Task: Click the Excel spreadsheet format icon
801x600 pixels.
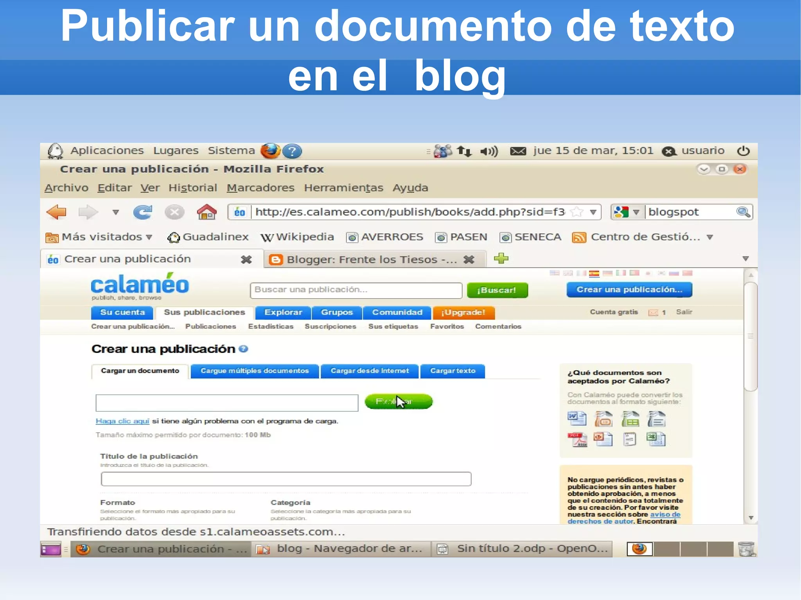Action: [x=656, y=439]
